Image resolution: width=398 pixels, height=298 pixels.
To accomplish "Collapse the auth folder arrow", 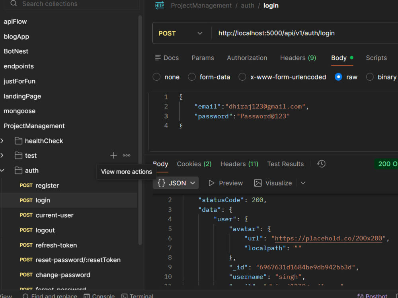I will coord(2,170).
